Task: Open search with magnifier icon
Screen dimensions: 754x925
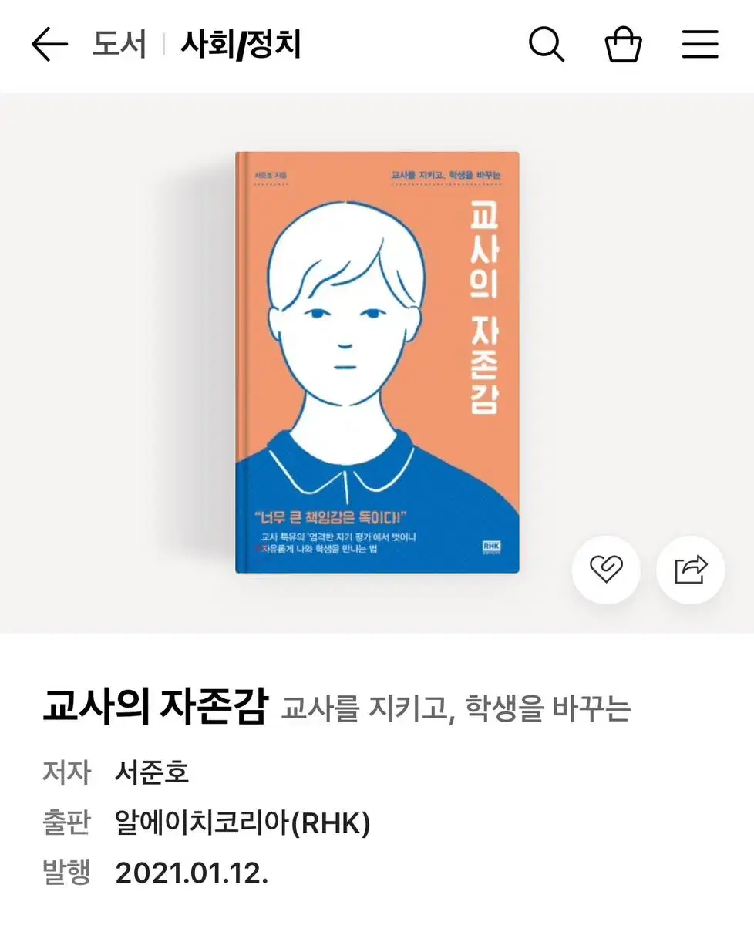Action: point(547,45)
